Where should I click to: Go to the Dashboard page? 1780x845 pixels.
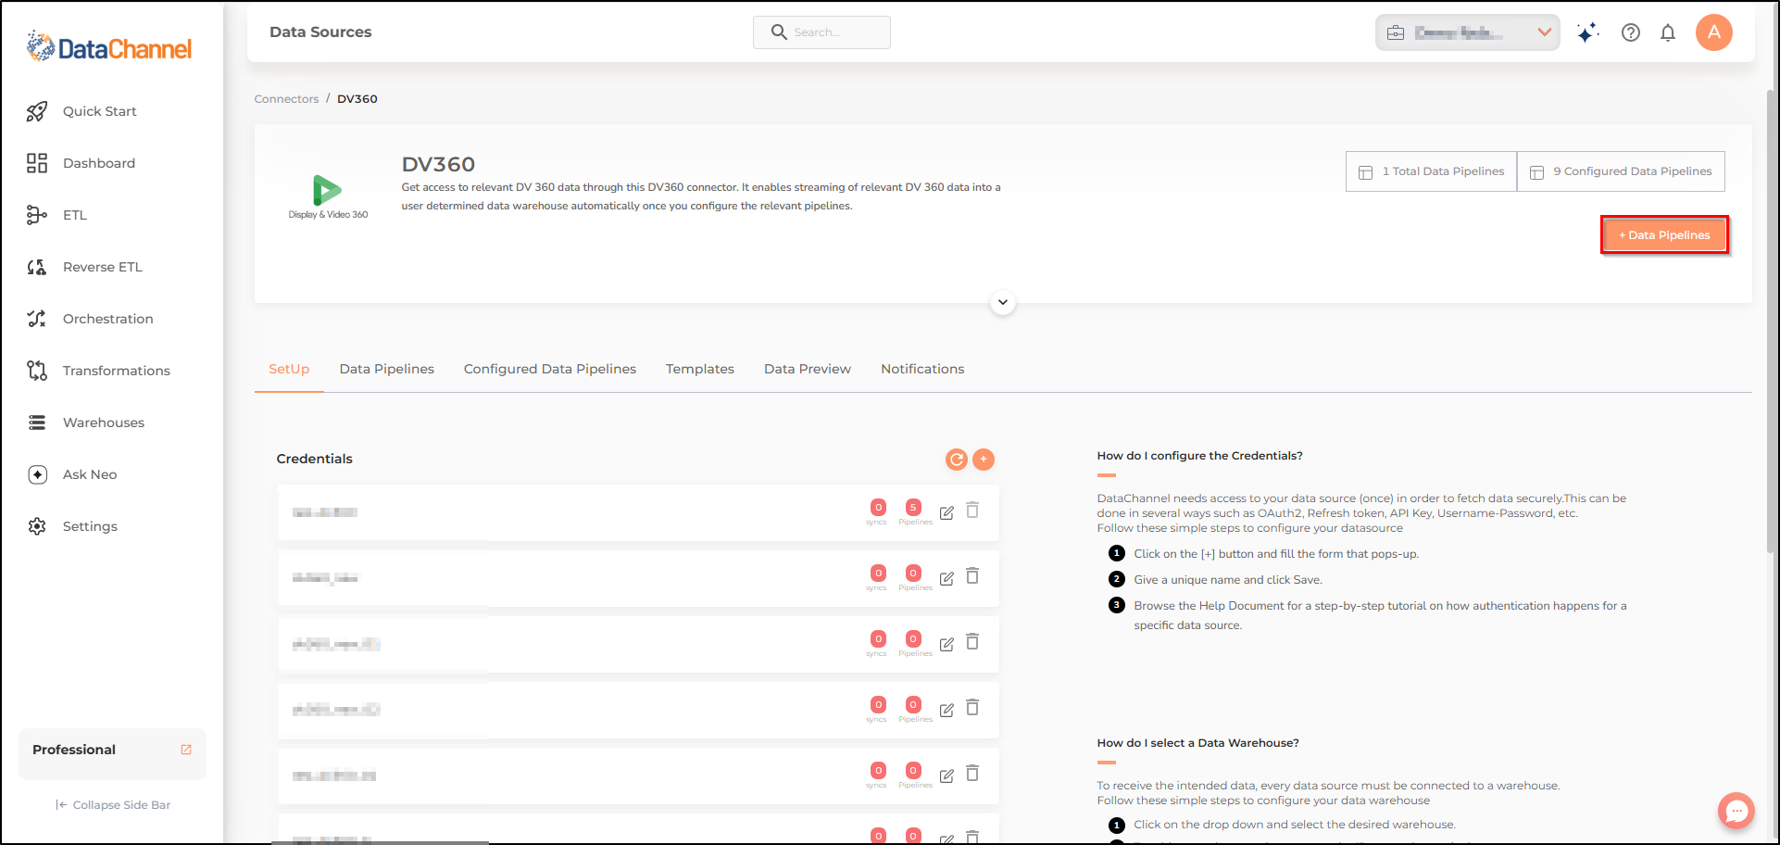pos(81,163)
